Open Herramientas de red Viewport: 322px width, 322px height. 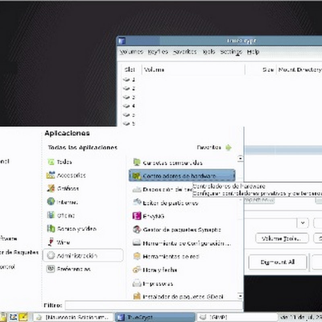click(167, 257)
